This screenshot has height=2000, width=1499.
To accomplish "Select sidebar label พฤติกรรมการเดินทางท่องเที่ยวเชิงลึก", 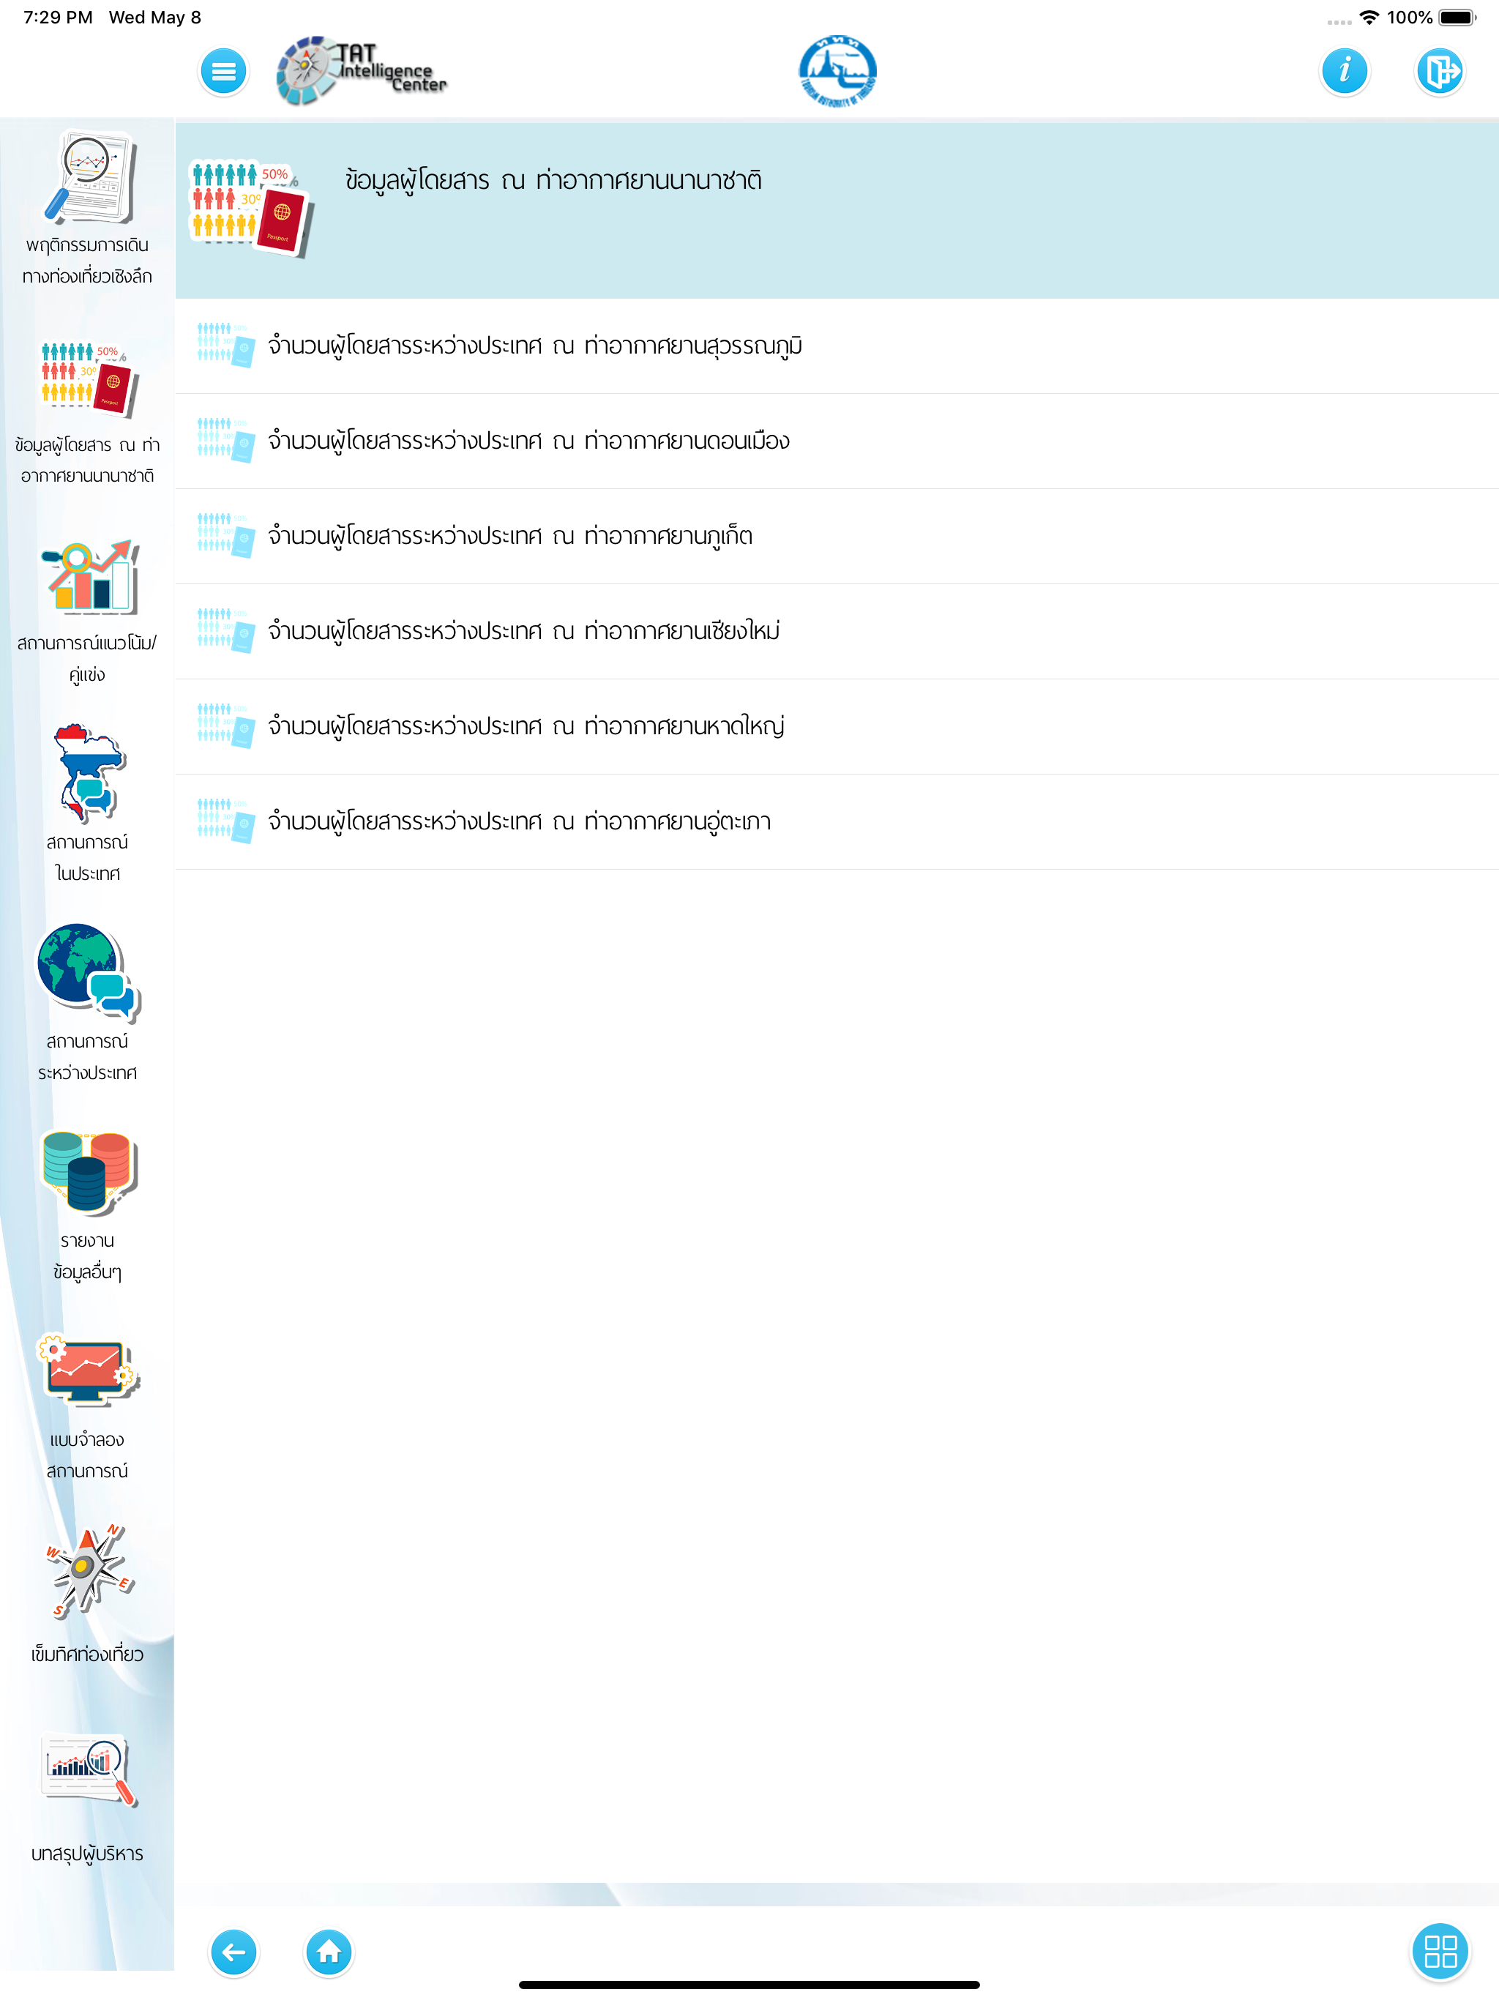I will tap(88, 261).
